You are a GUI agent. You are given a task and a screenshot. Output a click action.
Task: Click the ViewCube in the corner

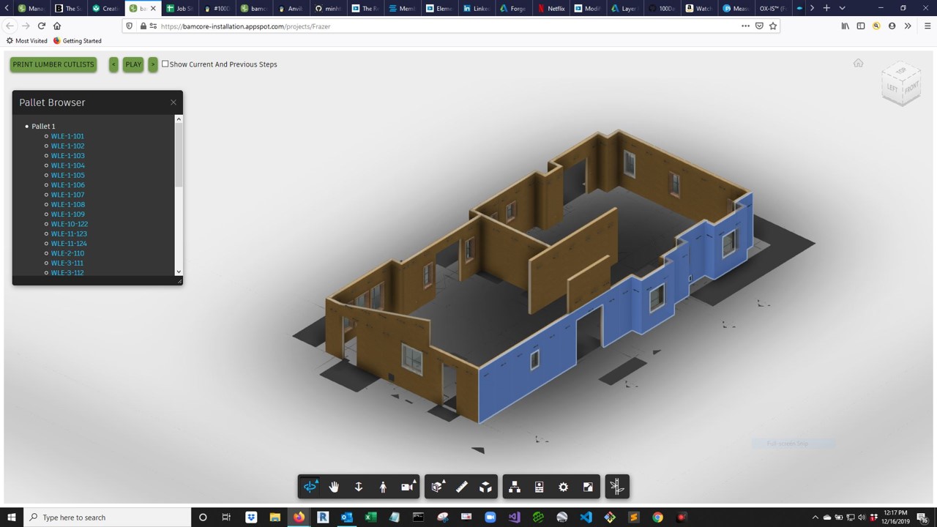point(901,83)
